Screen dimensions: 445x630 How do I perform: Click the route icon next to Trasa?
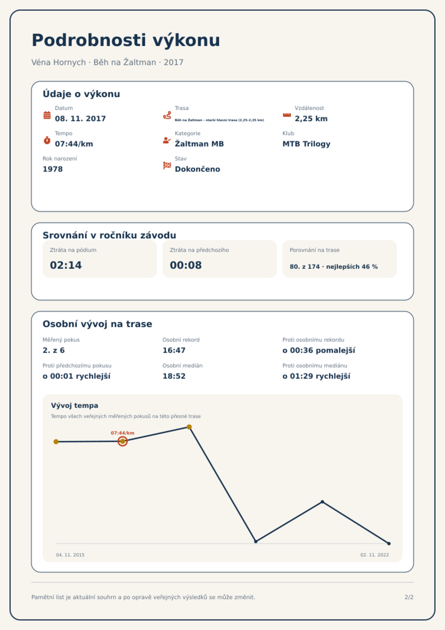pyautogui.click(x=167, y=115)
